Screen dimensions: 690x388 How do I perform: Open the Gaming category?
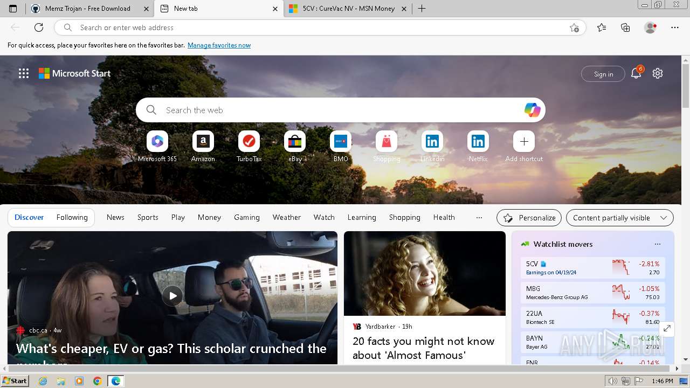point(247,217)
